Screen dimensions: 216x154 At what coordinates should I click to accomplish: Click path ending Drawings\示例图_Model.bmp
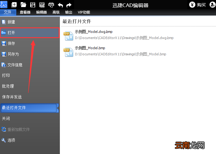point(120,54)
